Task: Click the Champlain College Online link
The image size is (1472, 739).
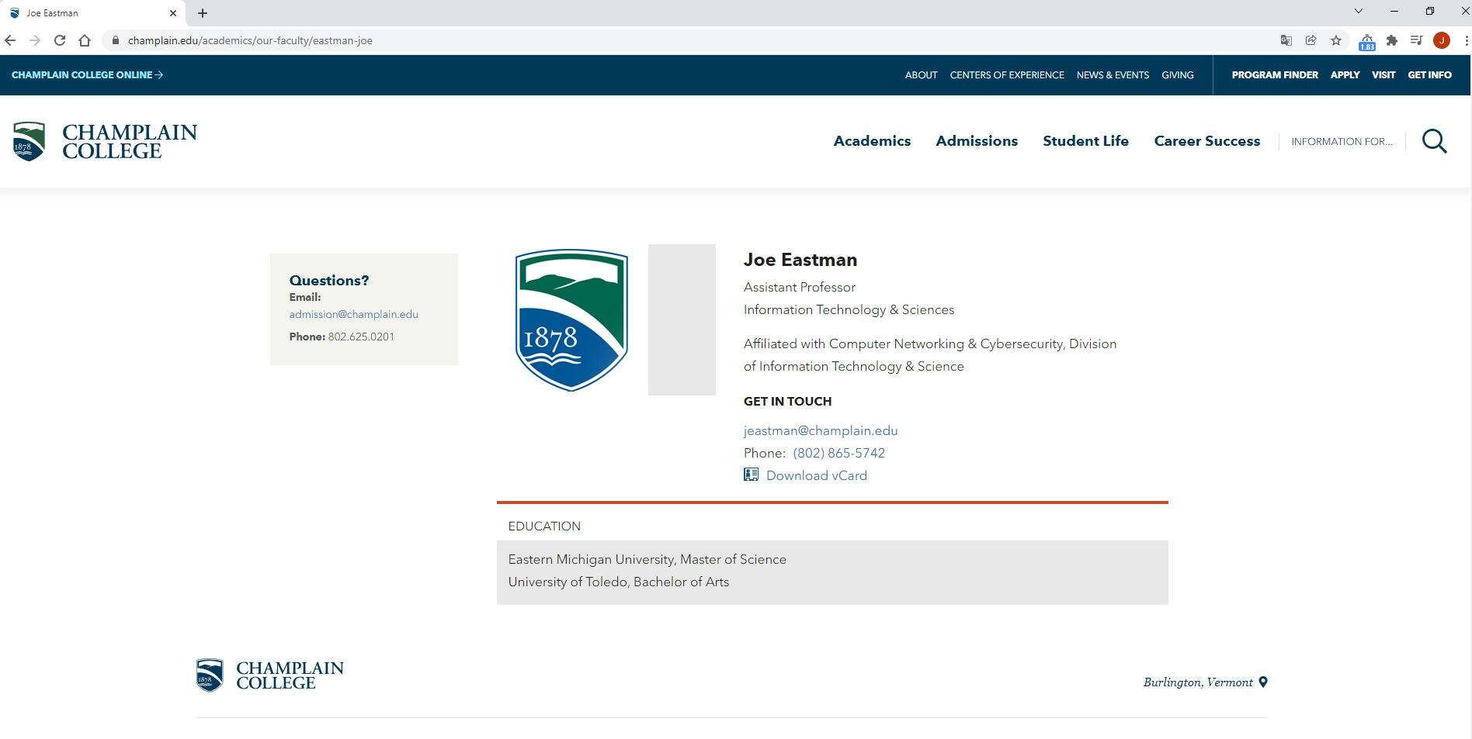Action: [x=87, y=75]
